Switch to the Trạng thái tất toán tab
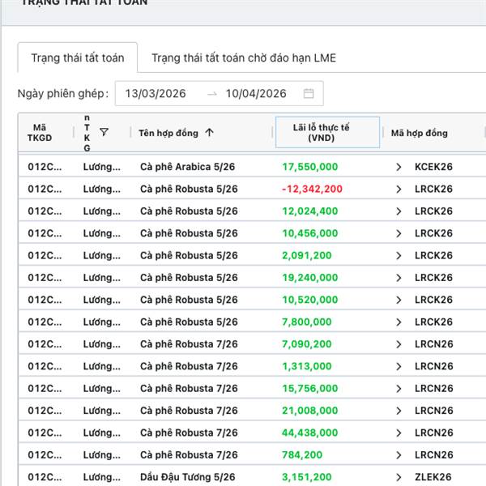The width and height of the screenshot is (486, 486). (x=78, y=58)
